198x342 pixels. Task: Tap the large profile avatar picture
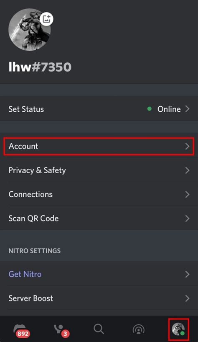[30, 30]
